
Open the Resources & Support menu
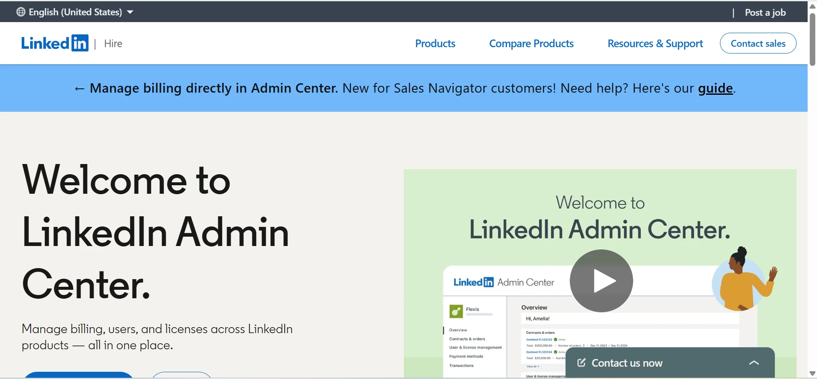655,43
